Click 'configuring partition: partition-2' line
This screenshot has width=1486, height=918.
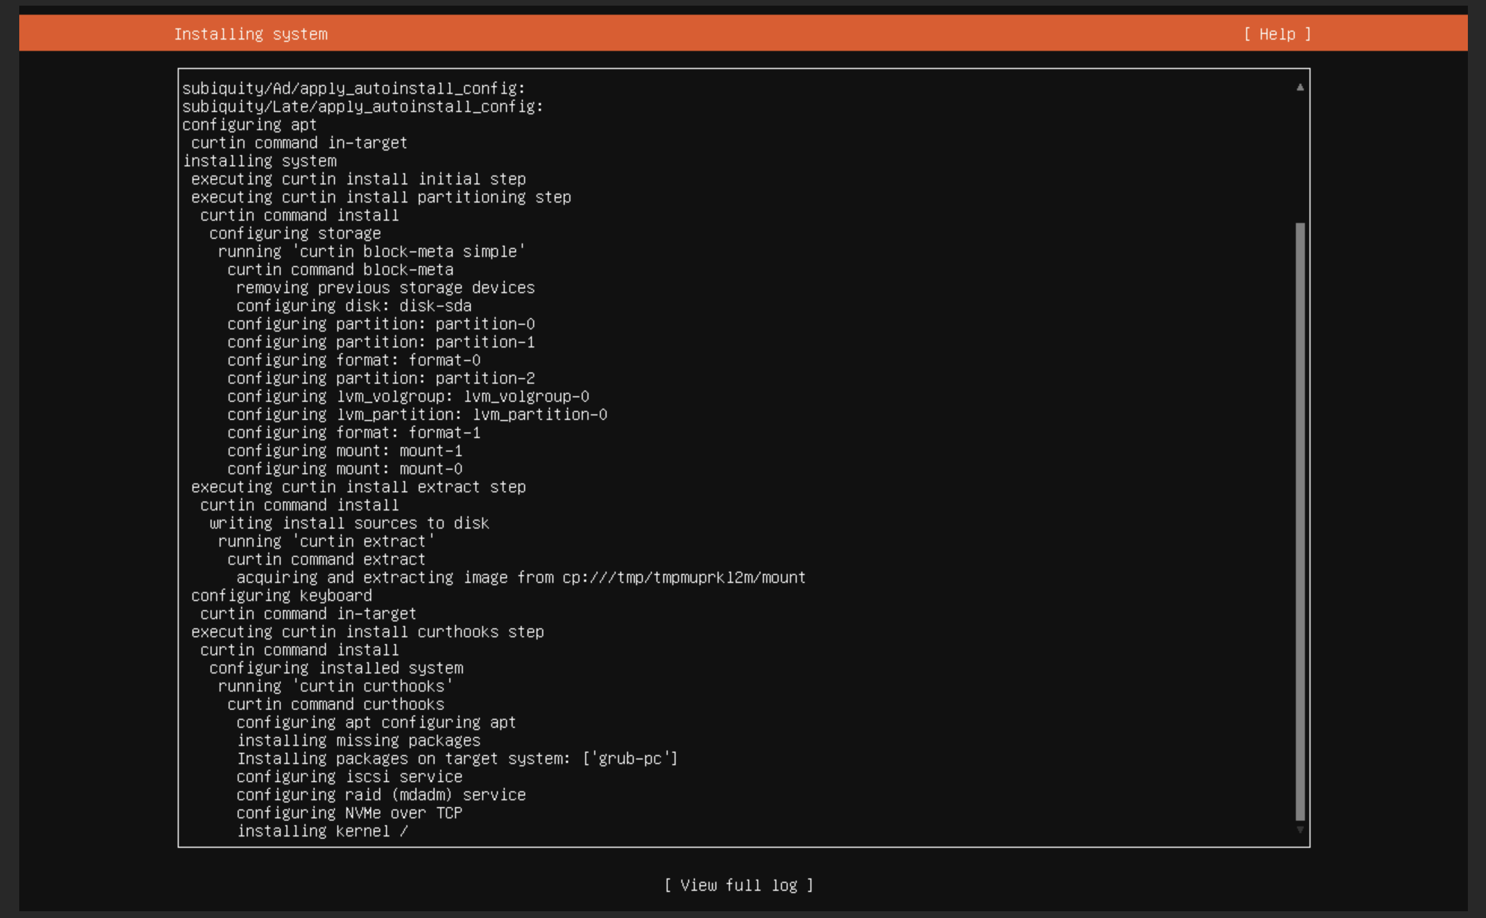pos(381,378)
